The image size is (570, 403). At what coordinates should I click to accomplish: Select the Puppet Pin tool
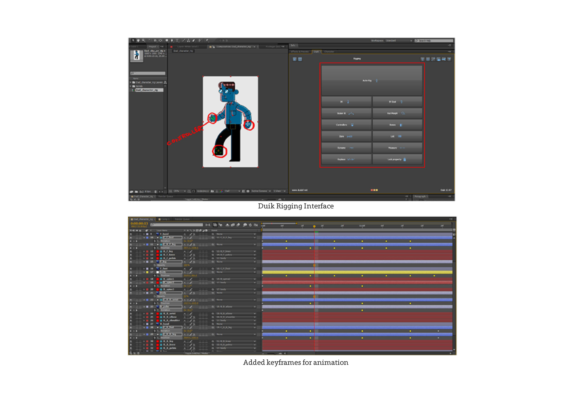(x=207, y=41)
